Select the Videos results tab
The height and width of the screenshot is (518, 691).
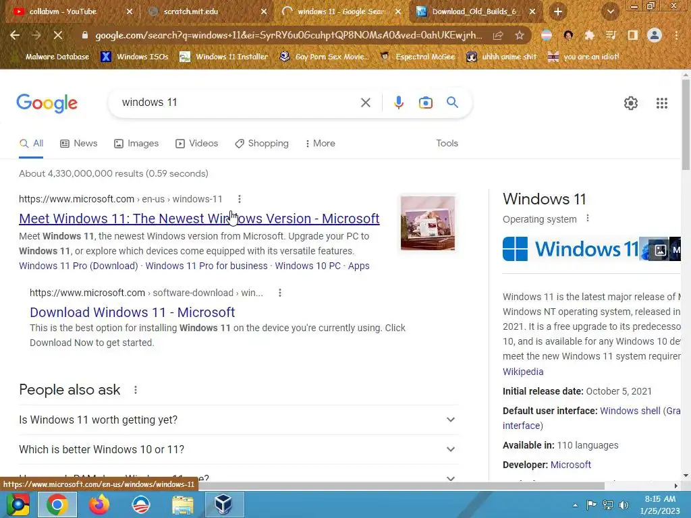(x=196, y=144)
